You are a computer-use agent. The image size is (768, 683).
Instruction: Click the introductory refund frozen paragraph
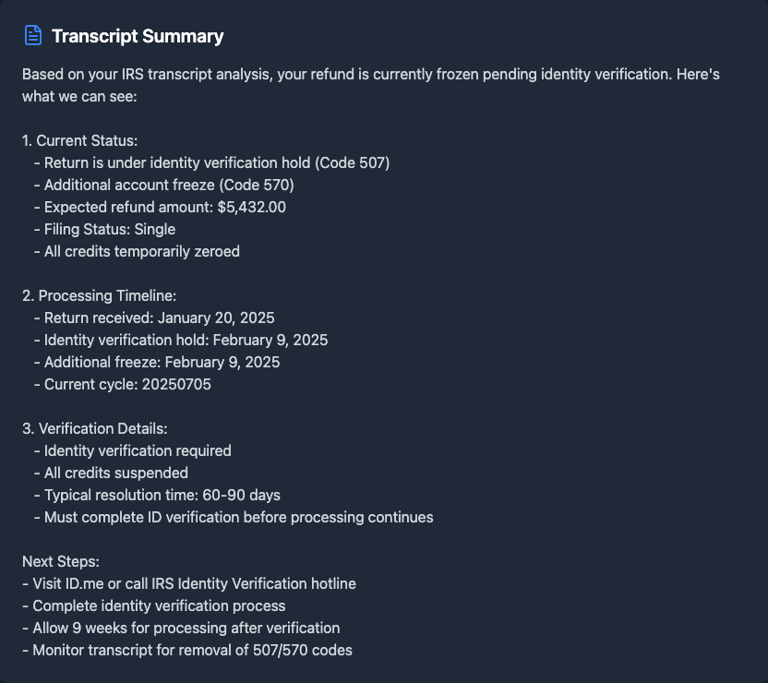(369, 85)
